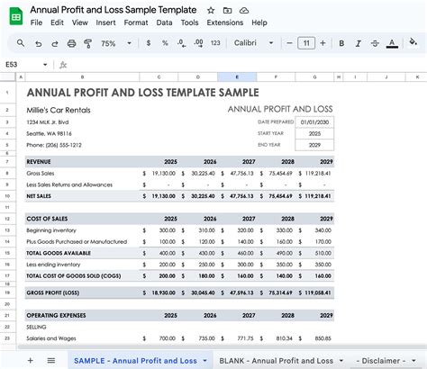Select the paint format roller icon
The width and height of the screenshot is (427, 369).
pos(87,43)
